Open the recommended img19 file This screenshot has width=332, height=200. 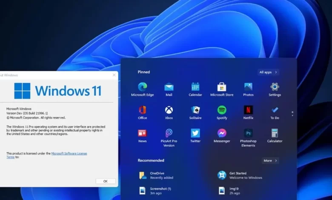(229, 191)
